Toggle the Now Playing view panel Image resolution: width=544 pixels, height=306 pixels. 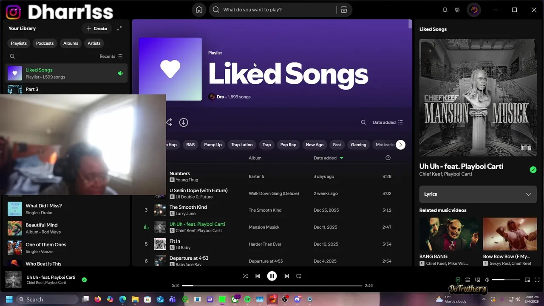[x=458, y=280]
